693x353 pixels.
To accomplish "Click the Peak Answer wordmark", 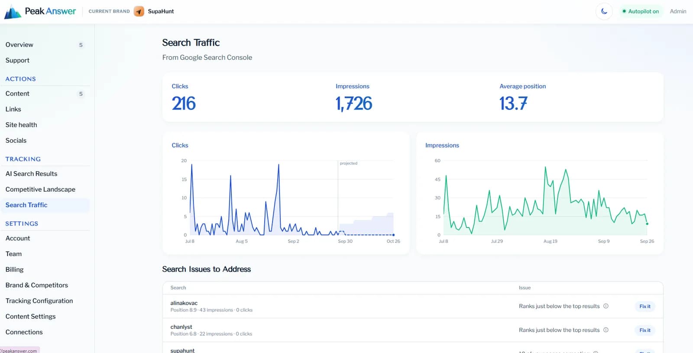I will pos(50,11).
